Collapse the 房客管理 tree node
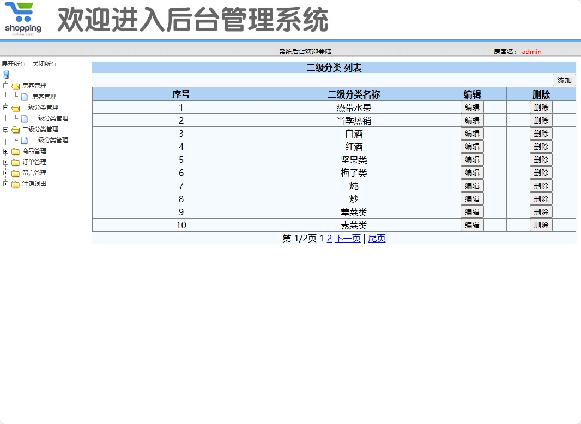581x424 pixels. 5,86
